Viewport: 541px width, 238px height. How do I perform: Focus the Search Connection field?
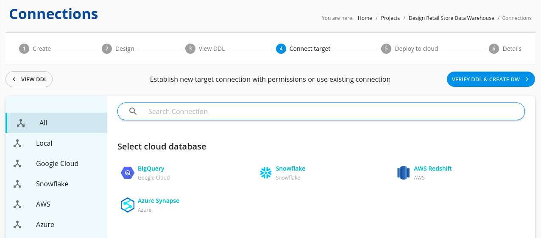point(321,111)
